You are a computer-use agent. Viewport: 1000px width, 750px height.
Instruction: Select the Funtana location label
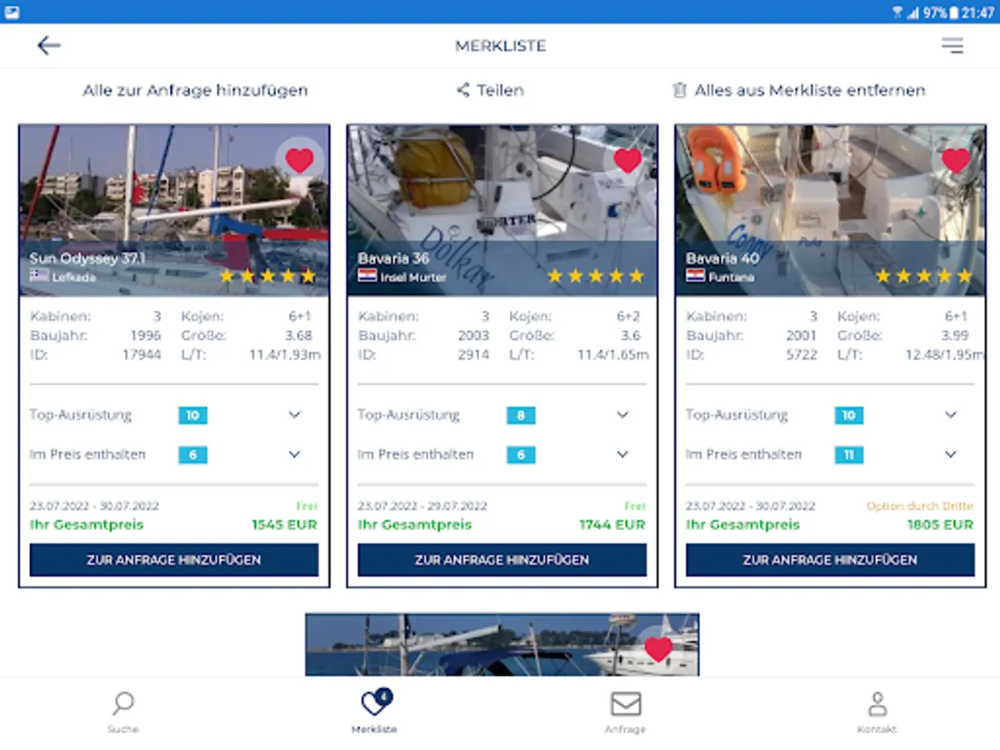(732, 277)
